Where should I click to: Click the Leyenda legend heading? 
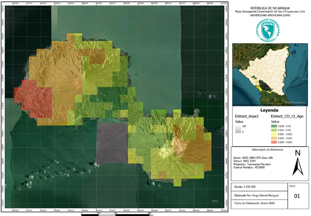tap(269, 111)
